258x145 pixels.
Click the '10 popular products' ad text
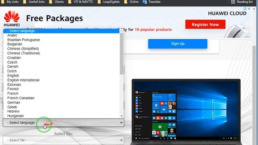coord(153,29)
